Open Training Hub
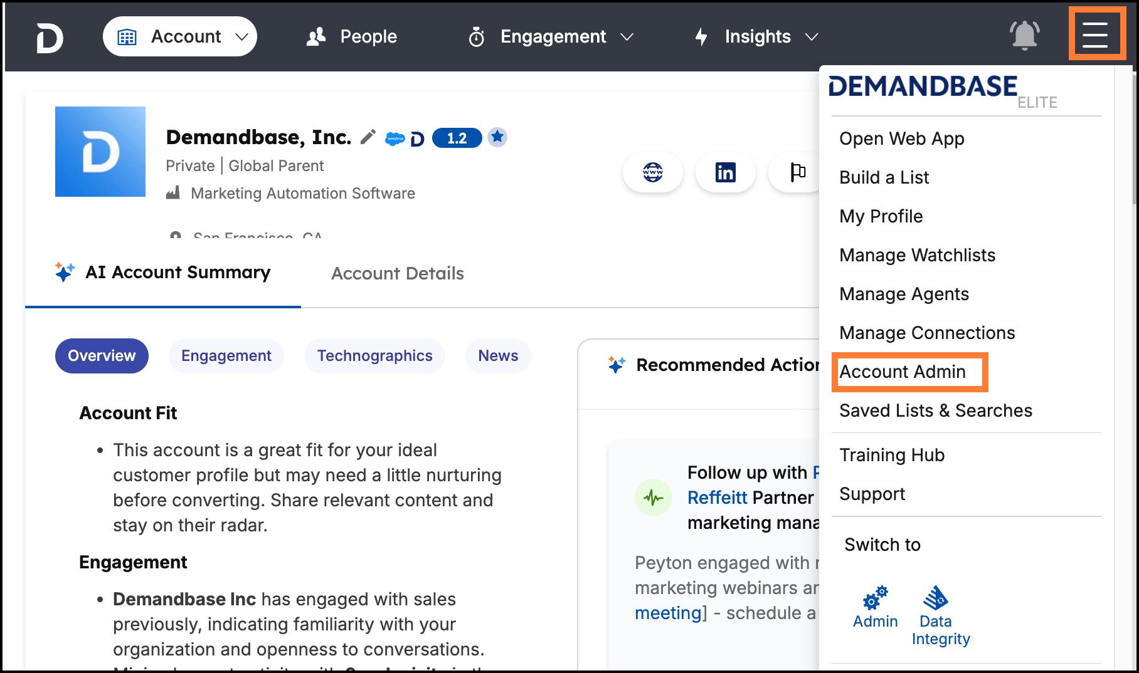1139x673 pixels. 892,455
